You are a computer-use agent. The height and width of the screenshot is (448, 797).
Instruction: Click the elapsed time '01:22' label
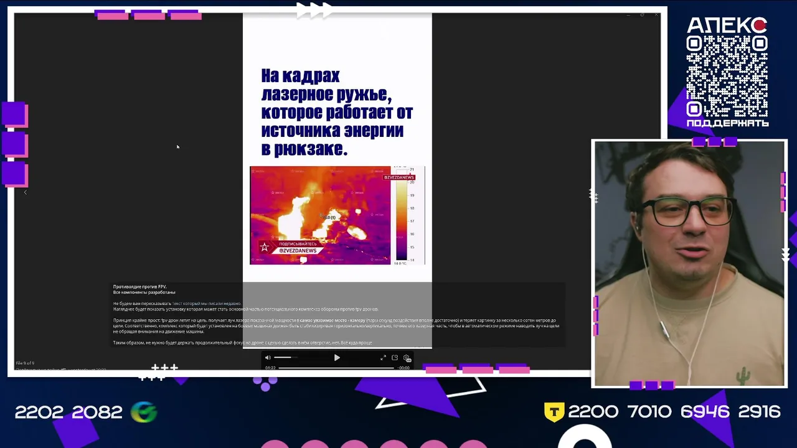[x=270, y=368]
